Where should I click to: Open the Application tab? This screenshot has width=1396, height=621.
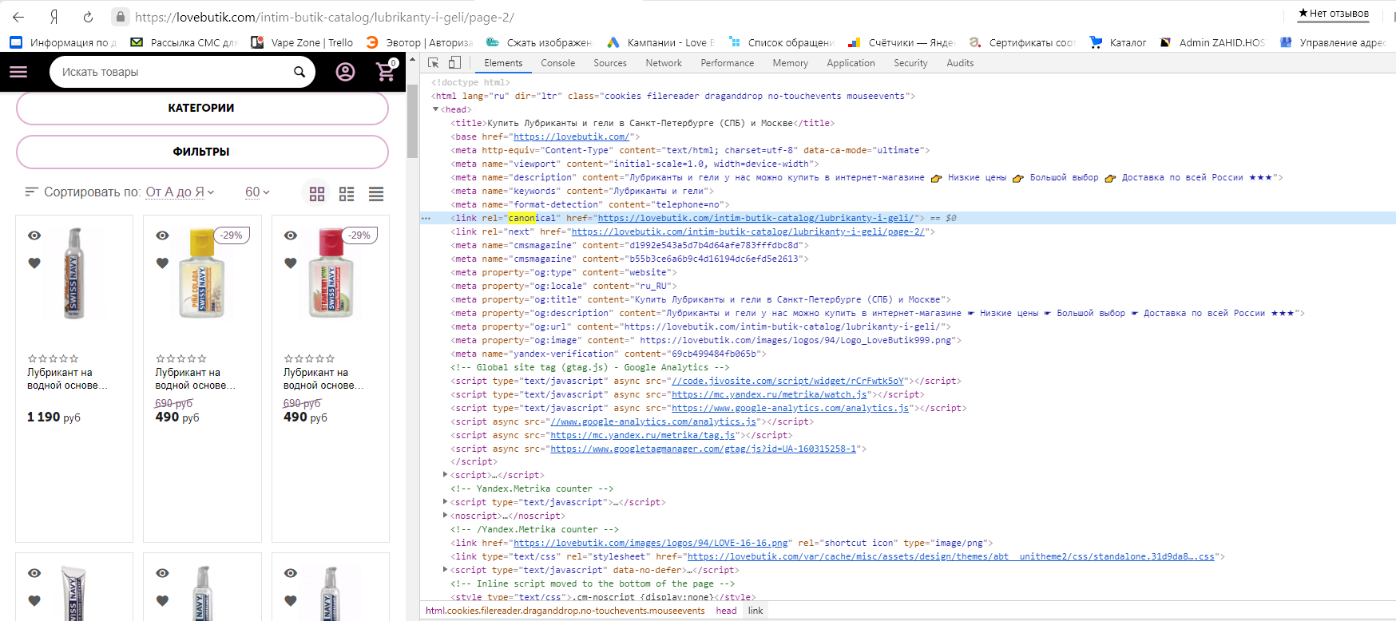[851, 63]
